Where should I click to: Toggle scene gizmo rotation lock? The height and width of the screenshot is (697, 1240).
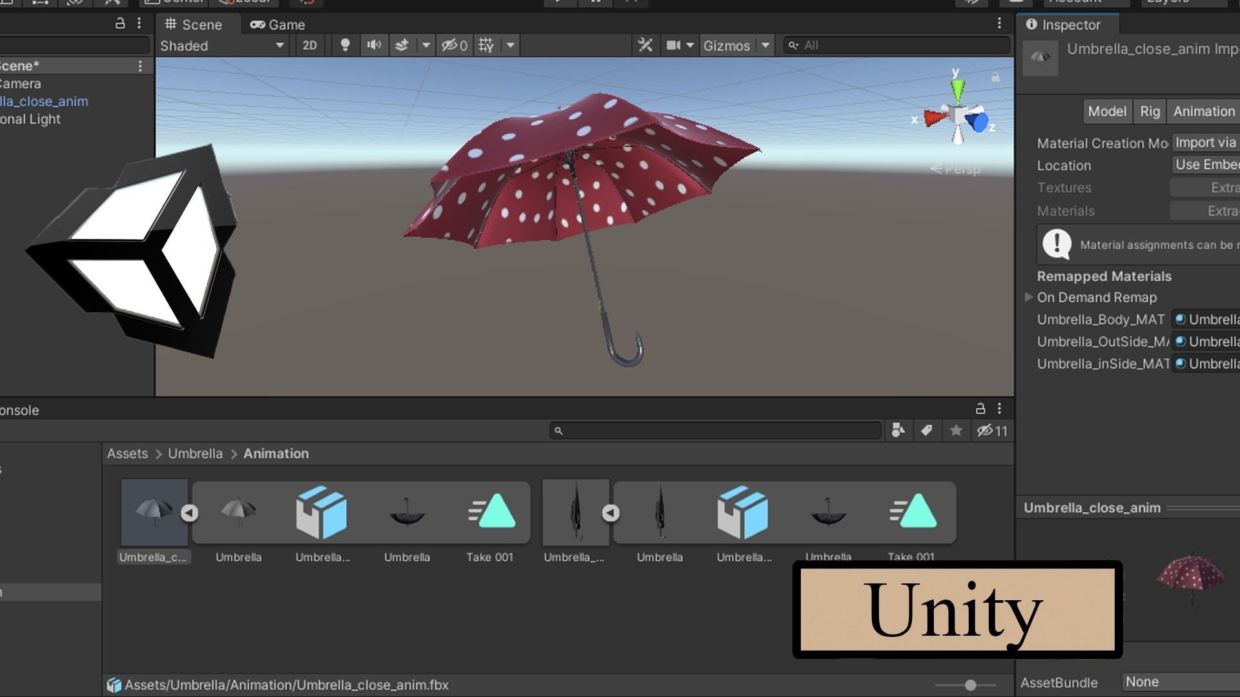tap(995, 77)
